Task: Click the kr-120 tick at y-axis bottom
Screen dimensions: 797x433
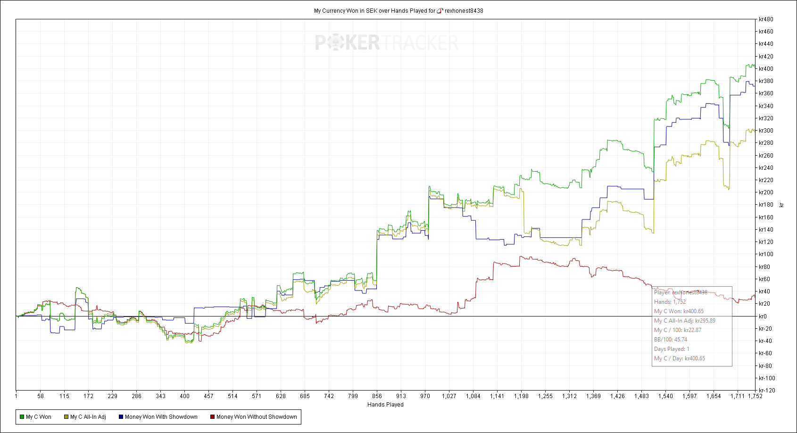Action: (766, 391)
